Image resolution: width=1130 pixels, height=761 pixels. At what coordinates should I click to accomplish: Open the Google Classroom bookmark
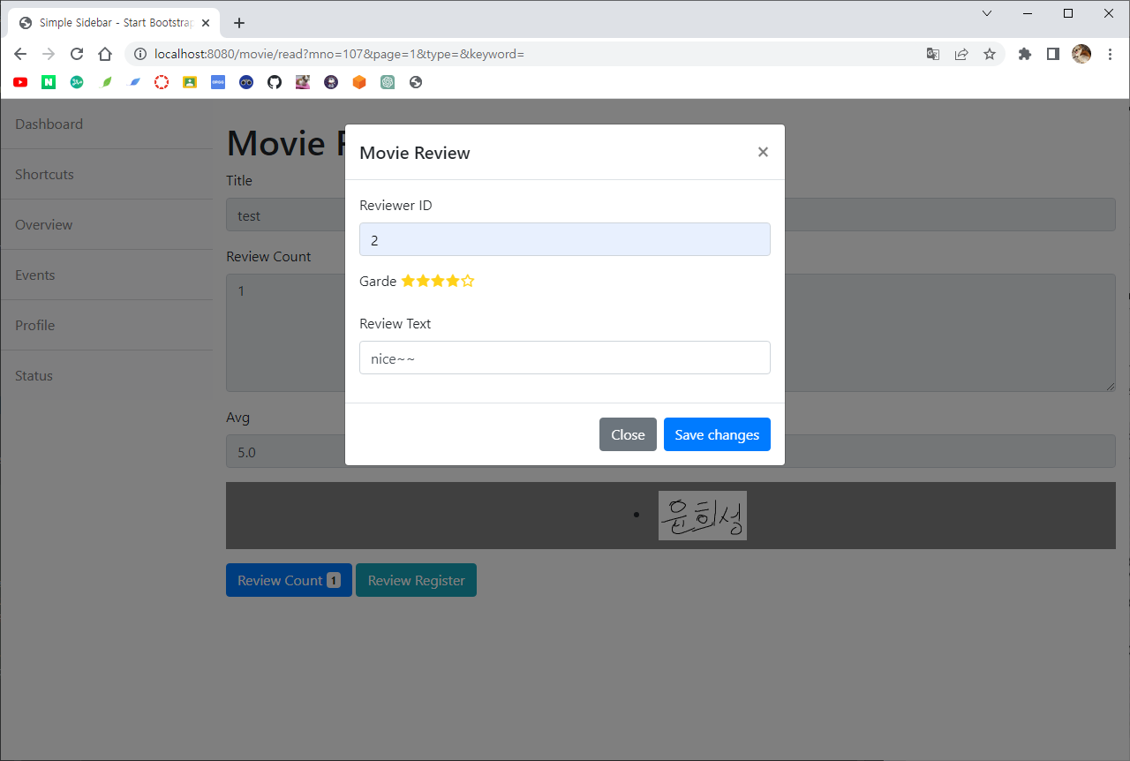[x=190, y=82]
